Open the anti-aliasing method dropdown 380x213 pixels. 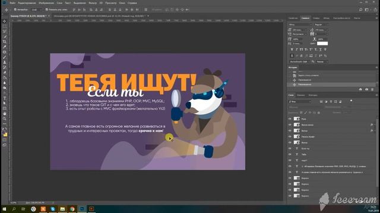tap(322, 62)
